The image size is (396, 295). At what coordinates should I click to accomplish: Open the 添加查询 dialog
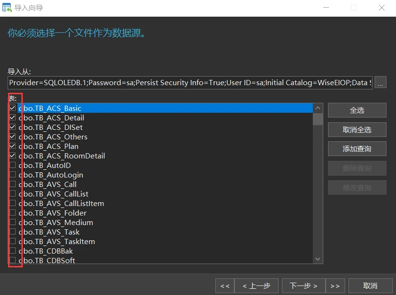[357, 149]
